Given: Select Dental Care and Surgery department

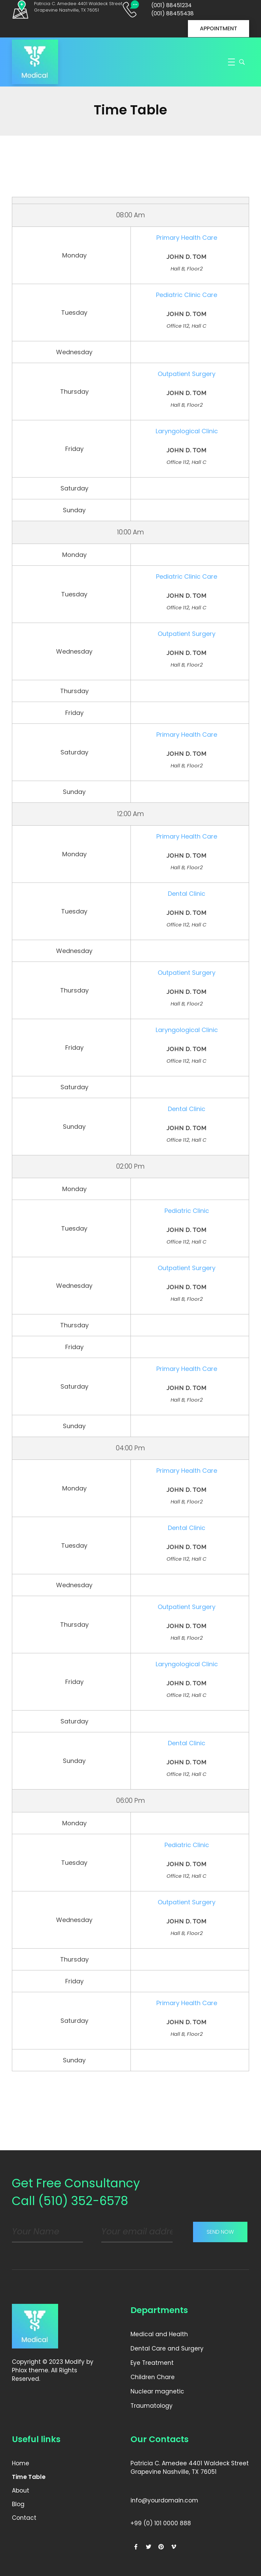Looking at the screenshot, I should 167,2348.
